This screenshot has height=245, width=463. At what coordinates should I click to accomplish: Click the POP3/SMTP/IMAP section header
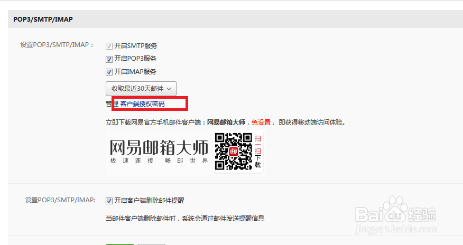pyautogui.click(x=43, y=19)
